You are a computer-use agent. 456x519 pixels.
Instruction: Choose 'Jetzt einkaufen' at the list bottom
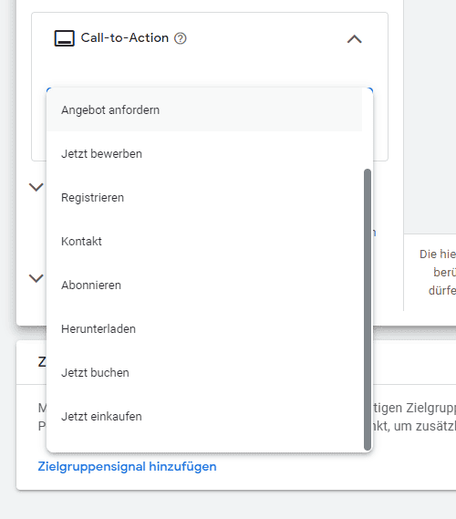click(x=204, y=416)
